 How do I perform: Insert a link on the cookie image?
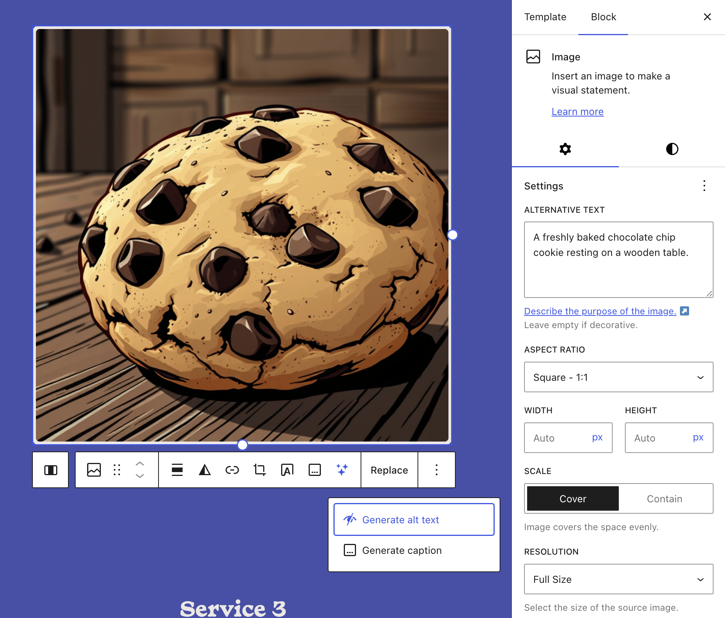tap(232, 470)
